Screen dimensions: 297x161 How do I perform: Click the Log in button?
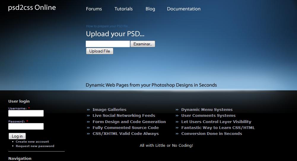coord(17,136)
